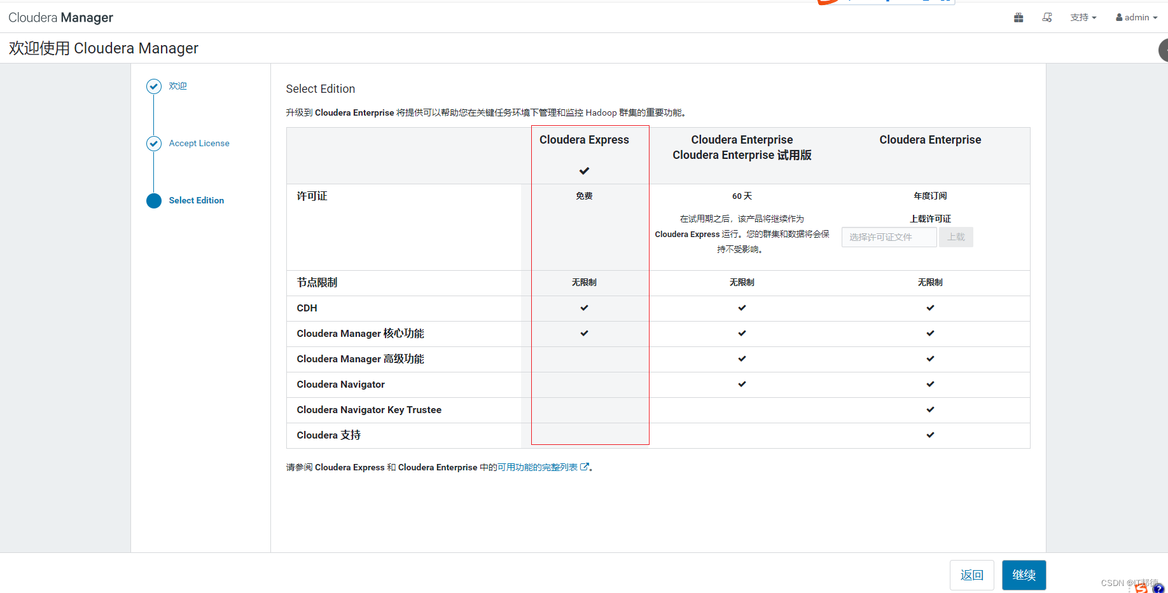Click Key Trustee checkmark in Enterprise column
The width and height of the screenshot is (1168, 593).
click(930, 409)
